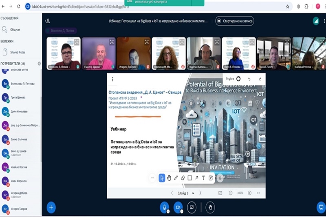
Task: Start recording with Стартиране на записа
Action: point(235,21)
